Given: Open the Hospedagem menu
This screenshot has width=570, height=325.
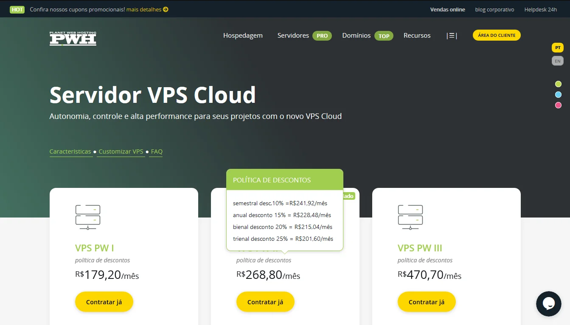Looking at the screenshot, I should pos(243,36).
